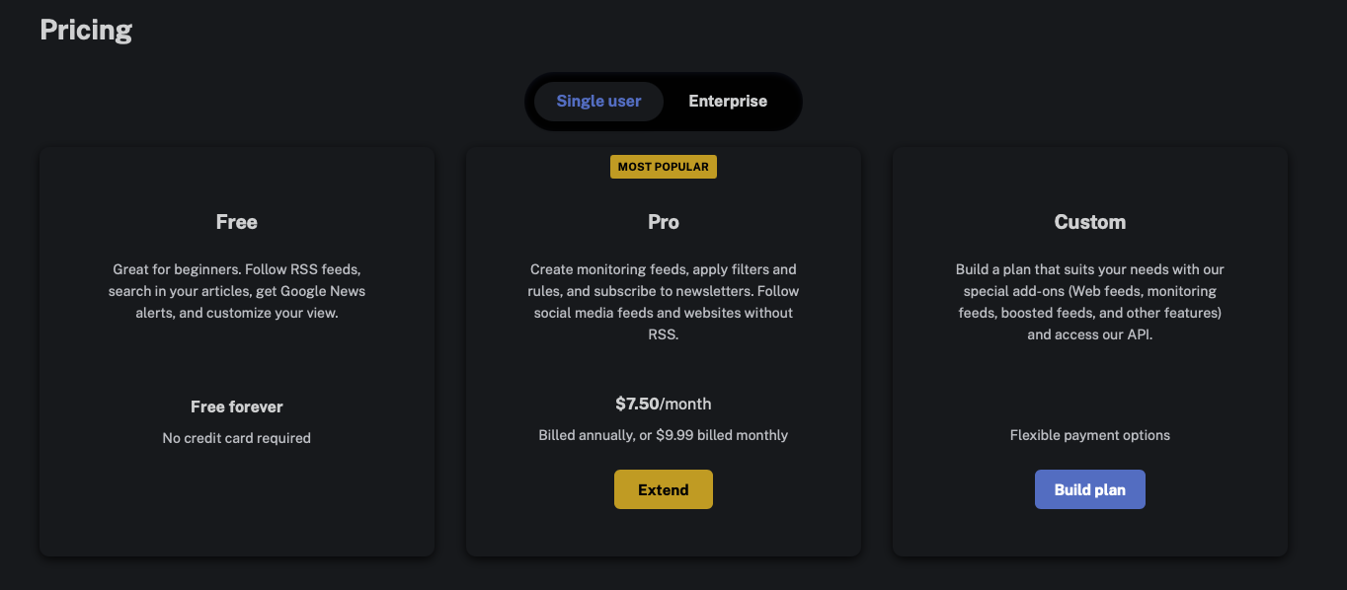Viewport: 1347px width, 590px height.
Task: Toggle billing view back to Single user
Action: (598, 101)
